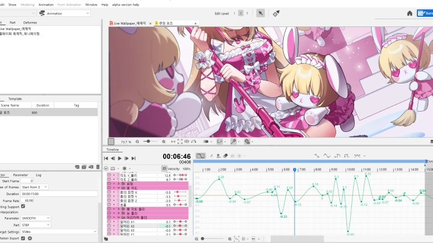The width and height of the screenshot is (433, 243).
Task: Zoom out the canvas view
Action: tap(137, 142)
